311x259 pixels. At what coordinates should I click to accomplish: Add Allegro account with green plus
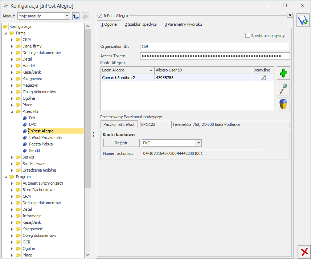point(283,73)
